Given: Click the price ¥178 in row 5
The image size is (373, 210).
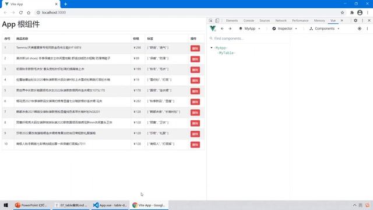Looking at the screenshot, I should point(138,90).
